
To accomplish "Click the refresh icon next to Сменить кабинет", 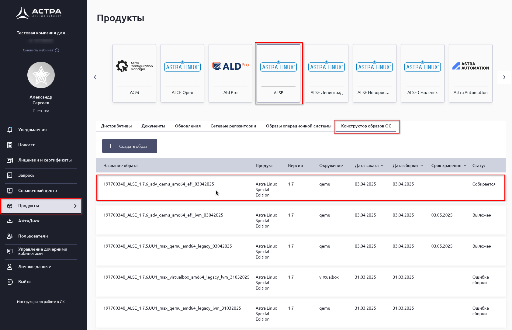I will [x=57, y=50].
